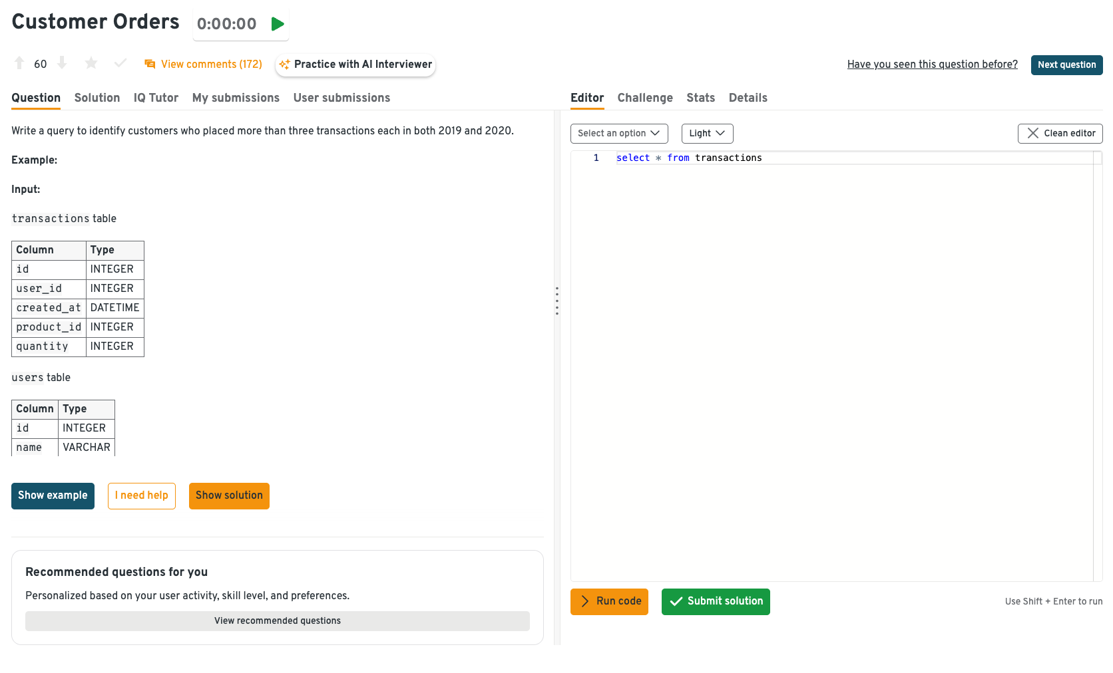
Task: Click Practice with AI Interviewer
Action: [355, 65]
